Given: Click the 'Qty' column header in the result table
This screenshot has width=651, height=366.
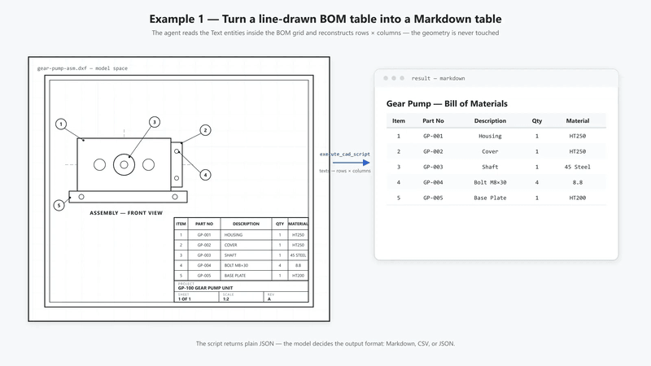Looking at the screenshot, I should click(x=537, y=120).
